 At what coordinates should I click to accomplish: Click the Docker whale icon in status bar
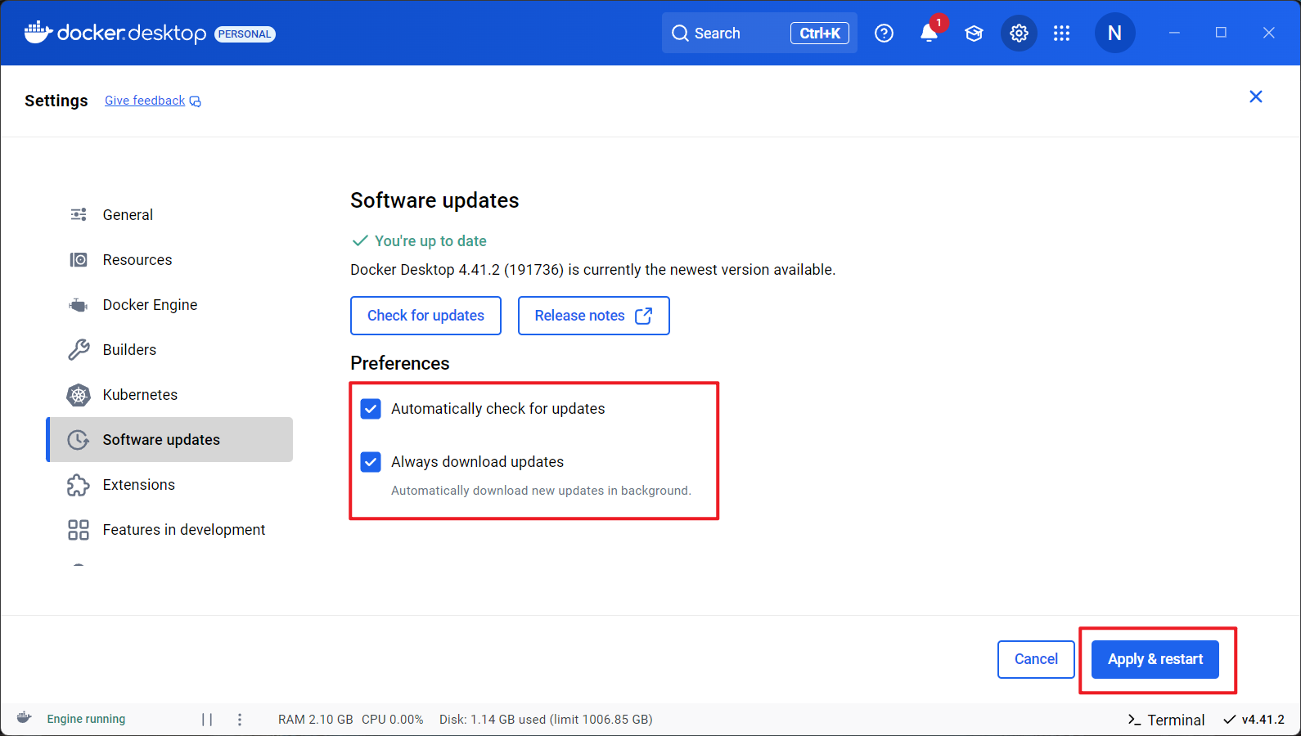pos(25,718)
